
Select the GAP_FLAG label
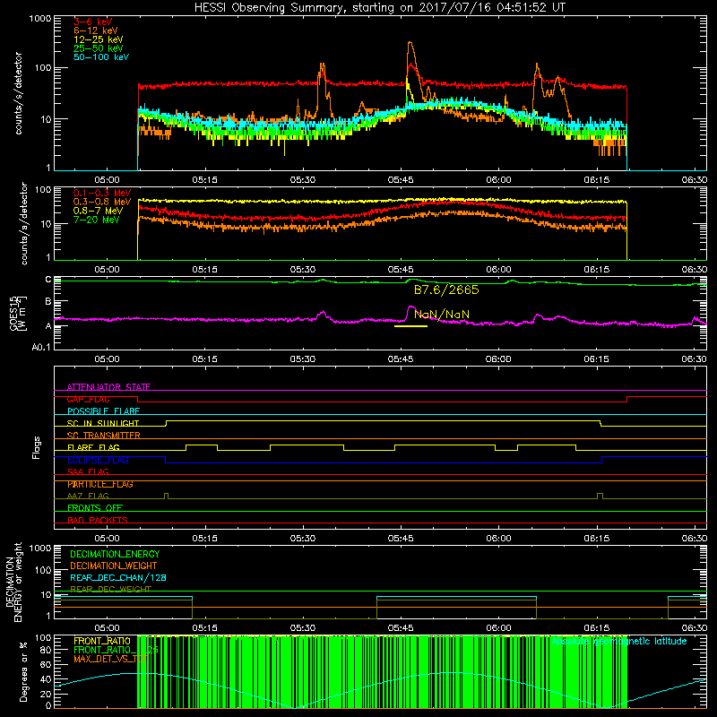pos(89,399)
